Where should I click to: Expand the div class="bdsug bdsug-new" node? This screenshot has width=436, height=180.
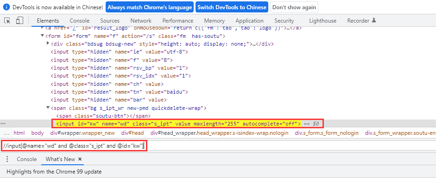tap(48, 43)
